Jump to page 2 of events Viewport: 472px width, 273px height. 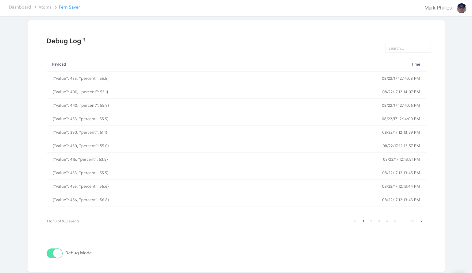(371, 221)
